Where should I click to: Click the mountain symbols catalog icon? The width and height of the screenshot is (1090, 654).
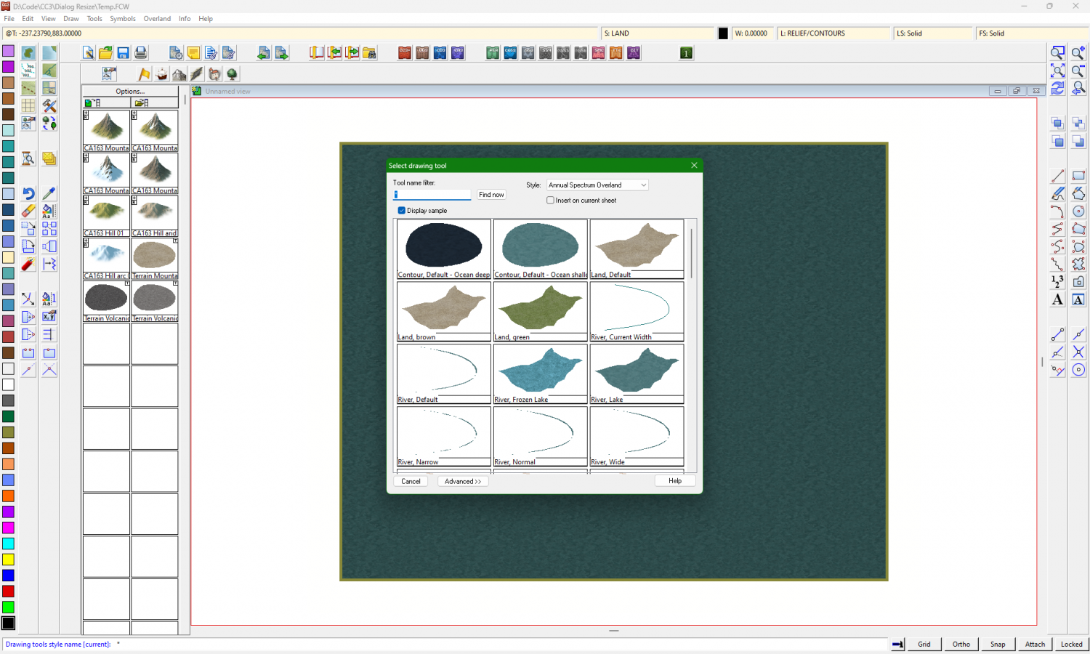pos(179,74)
